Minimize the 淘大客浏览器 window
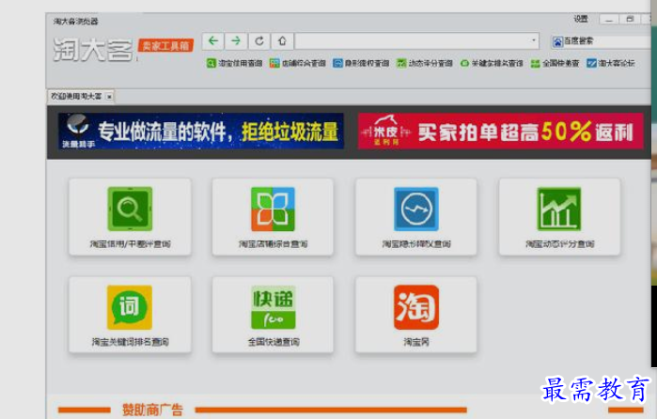This screenshot has height=419, width=657. coord(609,20)
